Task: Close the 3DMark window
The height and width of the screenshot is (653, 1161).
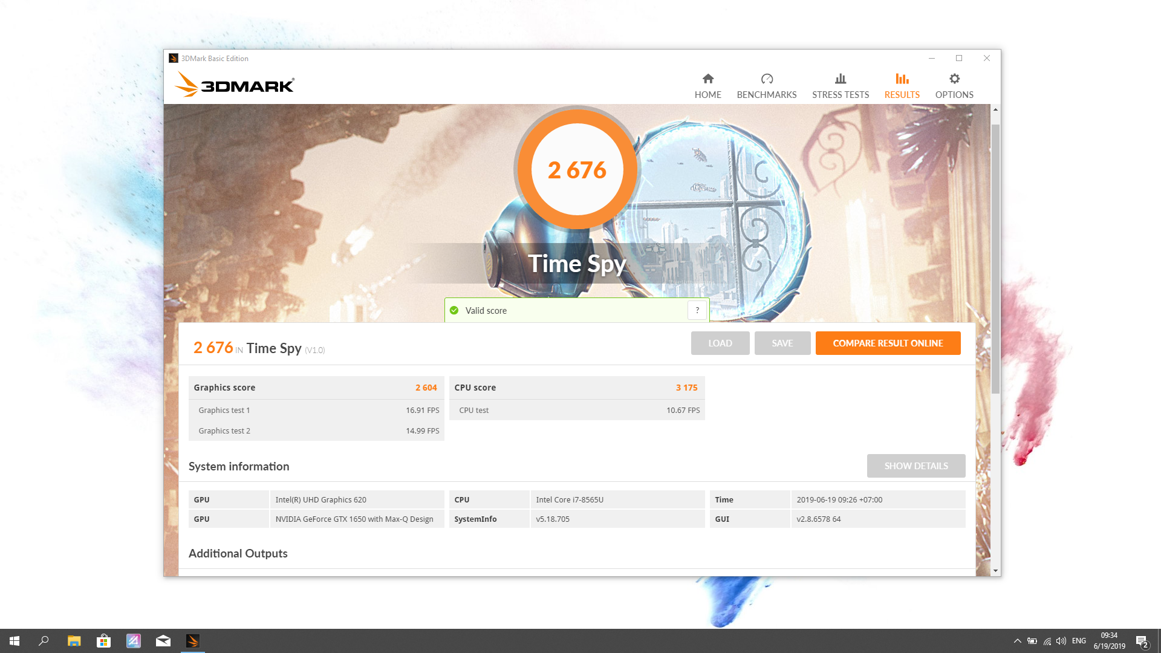Action: pyautogui.click(x=987, y=58)
